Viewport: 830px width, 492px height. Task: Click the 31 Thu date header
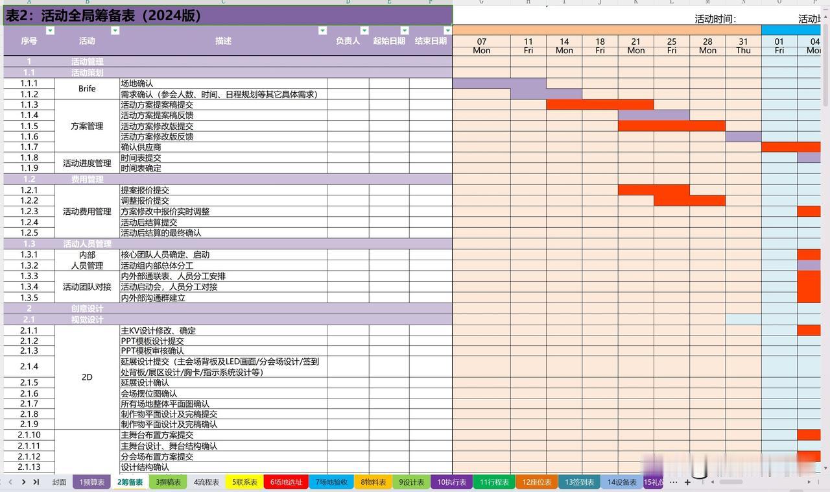743,45
